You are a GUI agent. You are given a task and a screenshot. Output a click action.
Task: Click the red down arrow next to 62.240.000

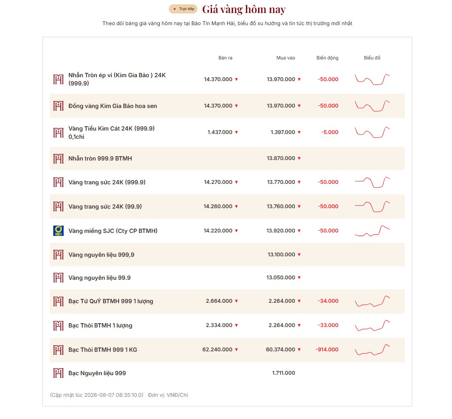click(236, 350)
